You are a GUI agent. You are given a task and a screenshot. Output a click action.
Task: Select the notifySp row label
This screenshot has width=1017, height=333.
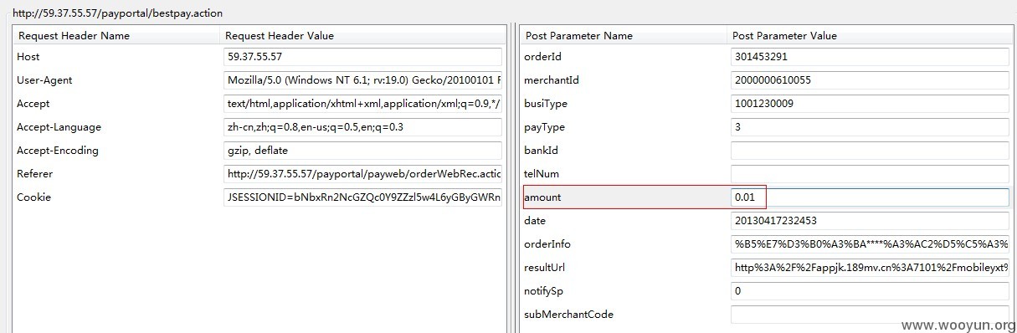[544, 291]
